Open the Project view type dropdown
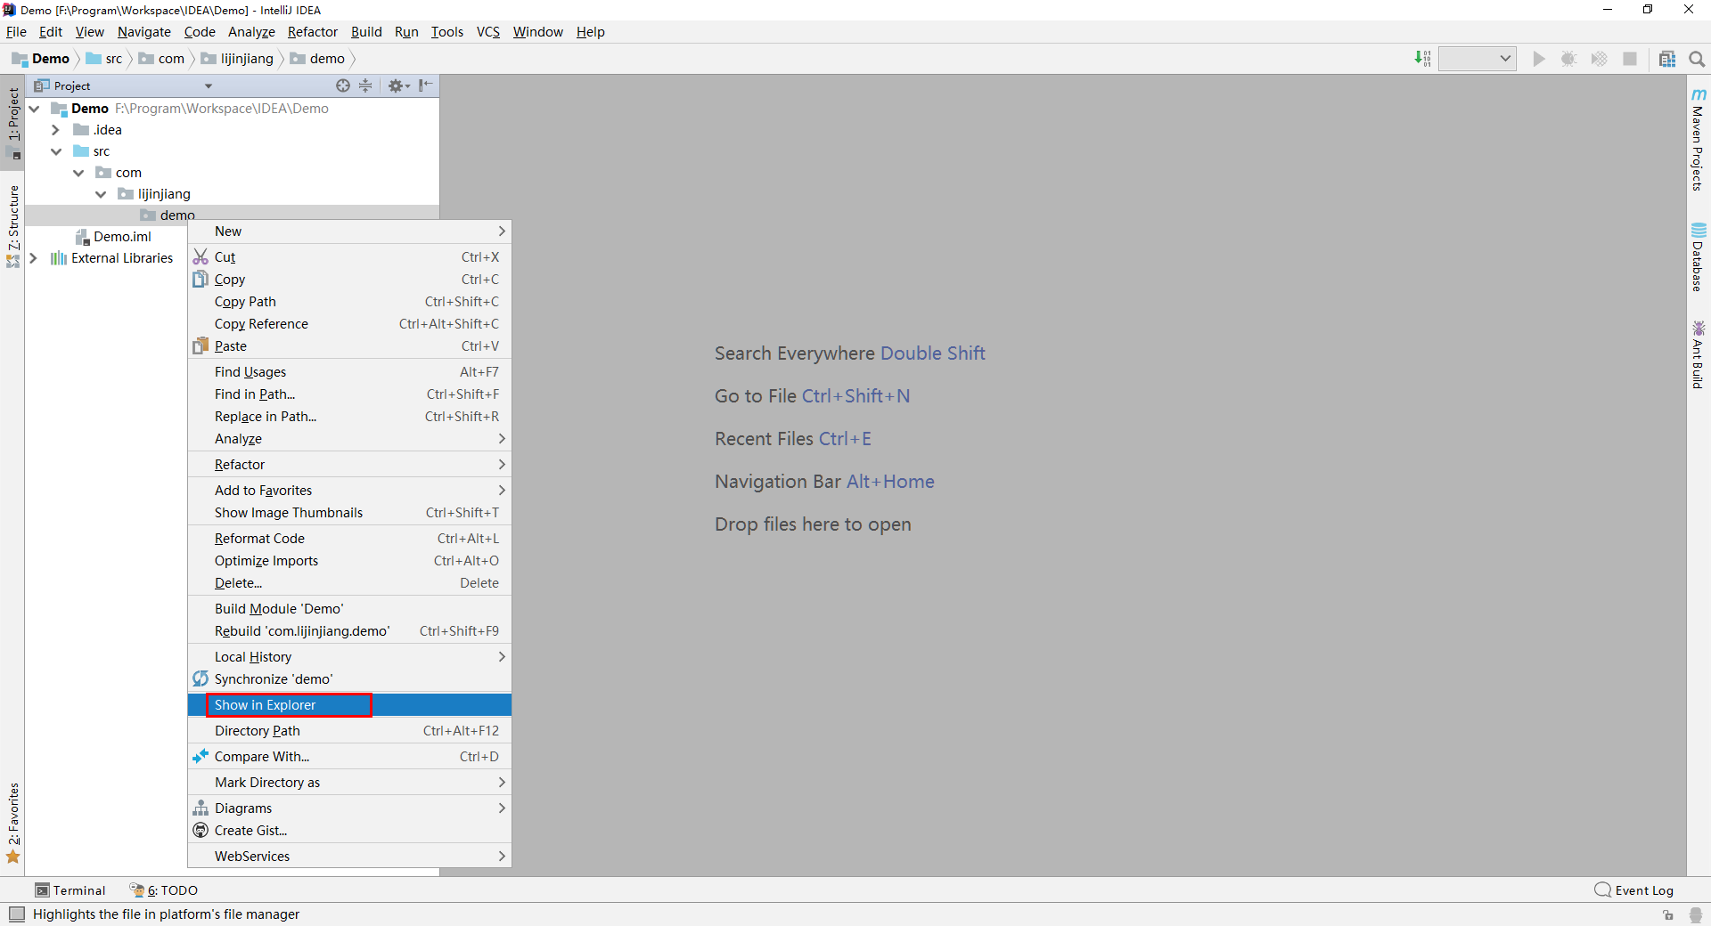Image resolution: width=1711 pixels, height=926 pixels. coord(209,86)
